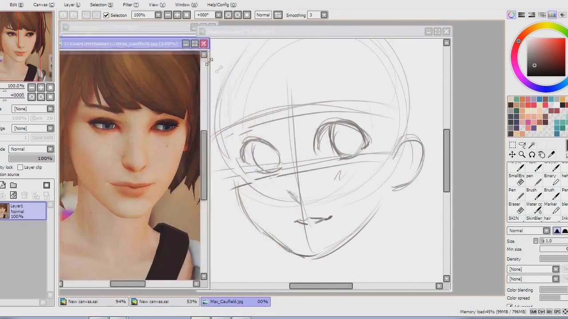The width and height of the screenshot is (568, 319).
Task: Toggle the Selection checkbox in the toolbar
Action: click(x=106, y=15)
